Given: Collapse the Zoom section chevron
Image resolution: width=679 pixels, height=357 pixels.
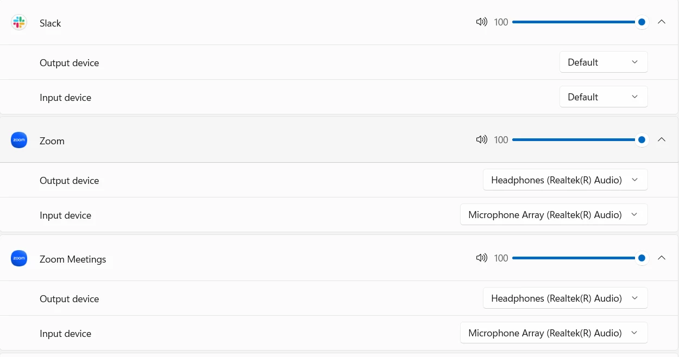Looking at the screenshot, I should 661,140.
